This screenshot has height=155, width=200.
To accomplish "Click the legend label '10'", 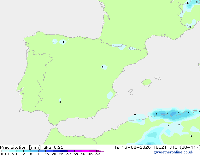I will click(x=39, y=154).
